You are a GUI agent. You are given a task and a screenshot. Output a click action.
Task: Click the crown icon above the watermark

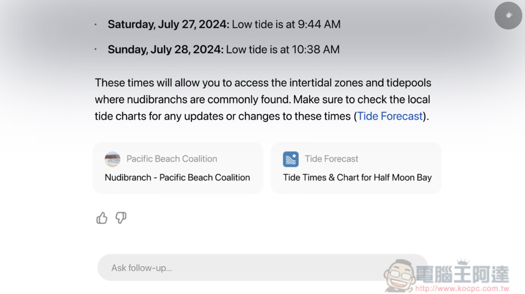click(463, 262)
